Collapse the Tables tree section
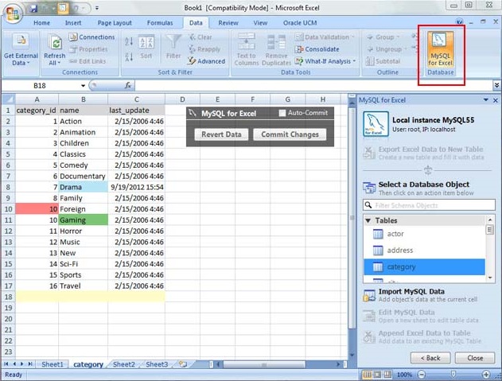 [368, 220]
